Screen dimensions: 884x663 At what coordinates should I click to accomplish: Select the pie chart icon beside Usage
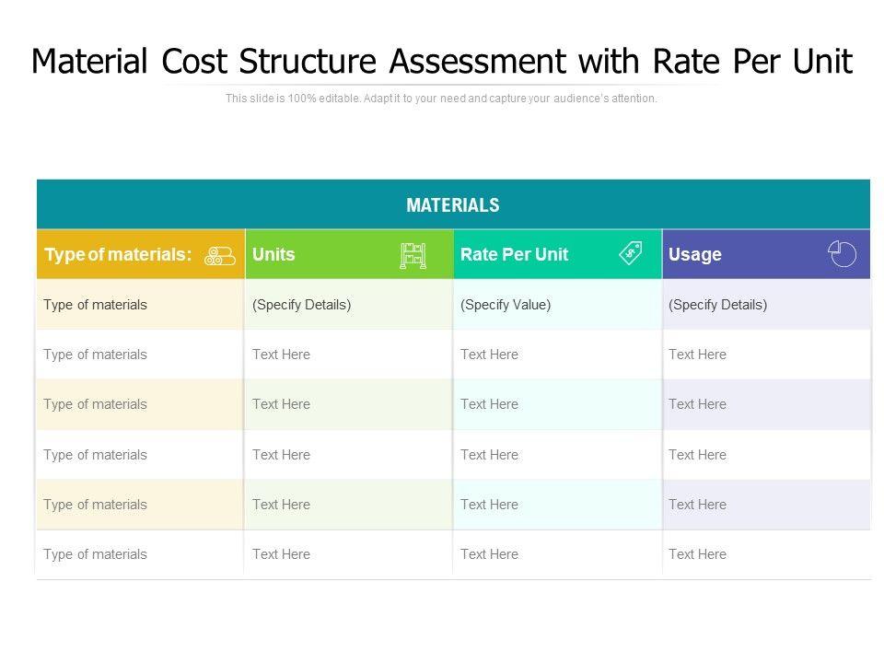point(842,254)
